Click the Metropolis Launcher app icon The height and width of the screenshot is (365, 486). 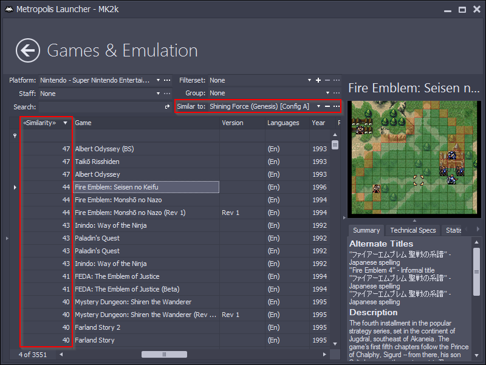[9, 9]
